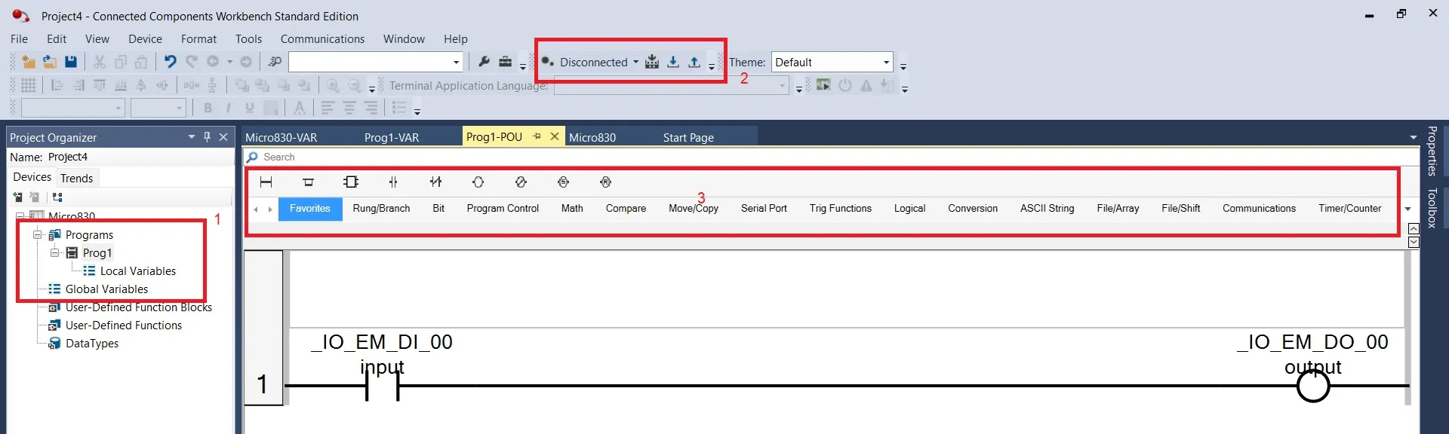Viewport: 1449px width, 434px height.
Task: Select the Compare instruction category
Action: click(626, 209)
